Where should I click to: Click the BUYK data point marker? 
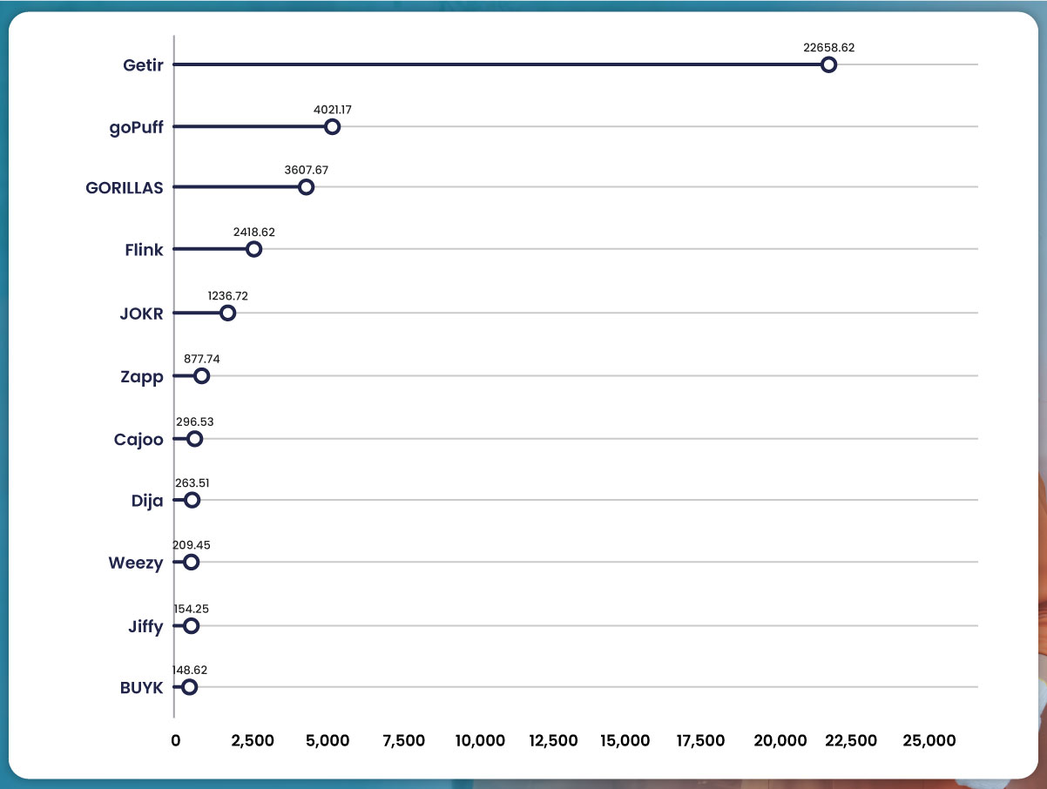189,687
